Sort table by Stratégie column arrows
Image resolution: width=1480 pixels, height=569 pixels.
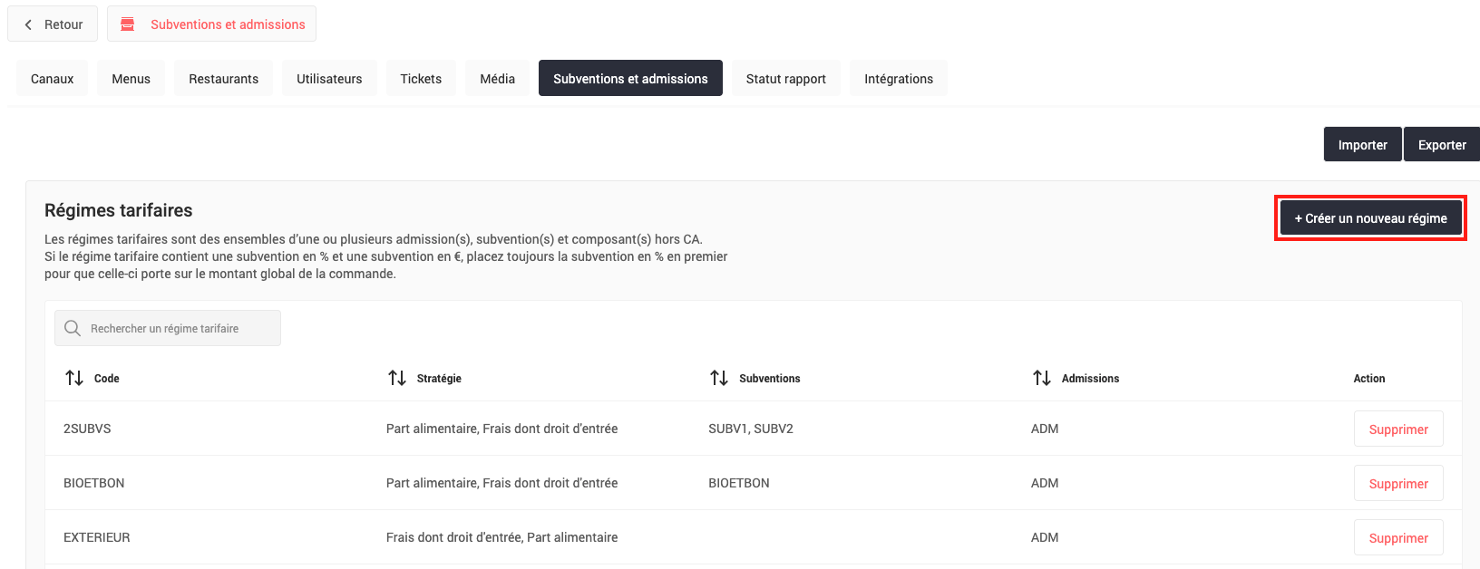(397, 378)
